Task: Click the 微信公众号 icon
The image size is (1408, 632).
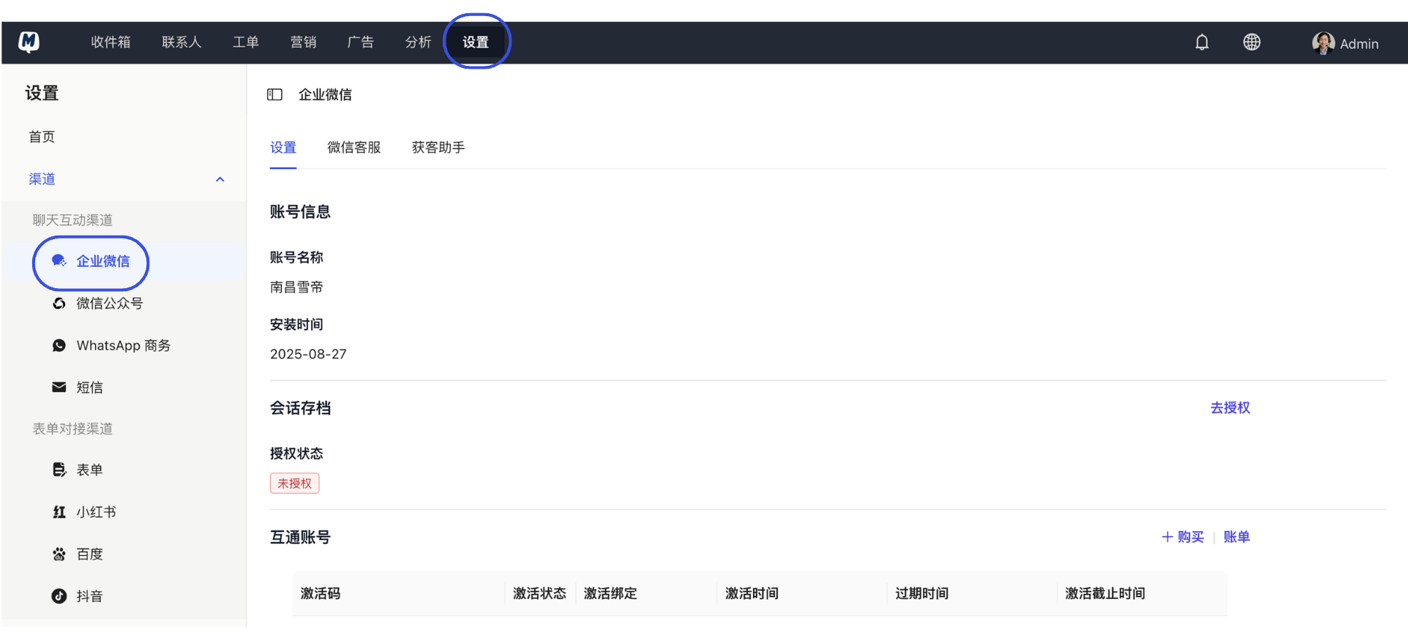Action: [59, 303]
